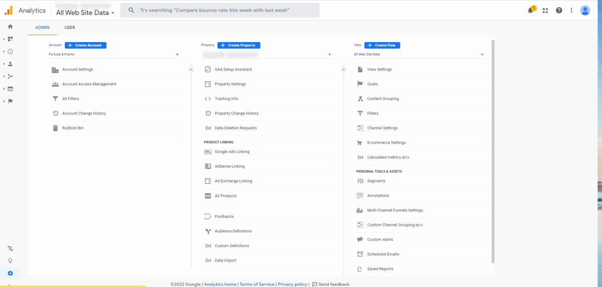
Task: Open the Home icon in left sidebar
Action: [x=10, y=27]
